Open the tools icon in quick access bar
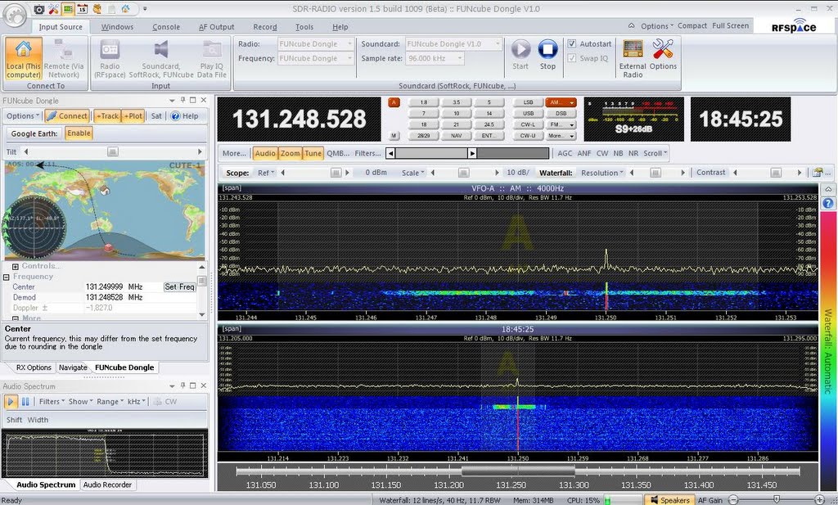Image resolution: width=838 pixels, height=505 pixels. pyautogui.click(x=53, y=9)
